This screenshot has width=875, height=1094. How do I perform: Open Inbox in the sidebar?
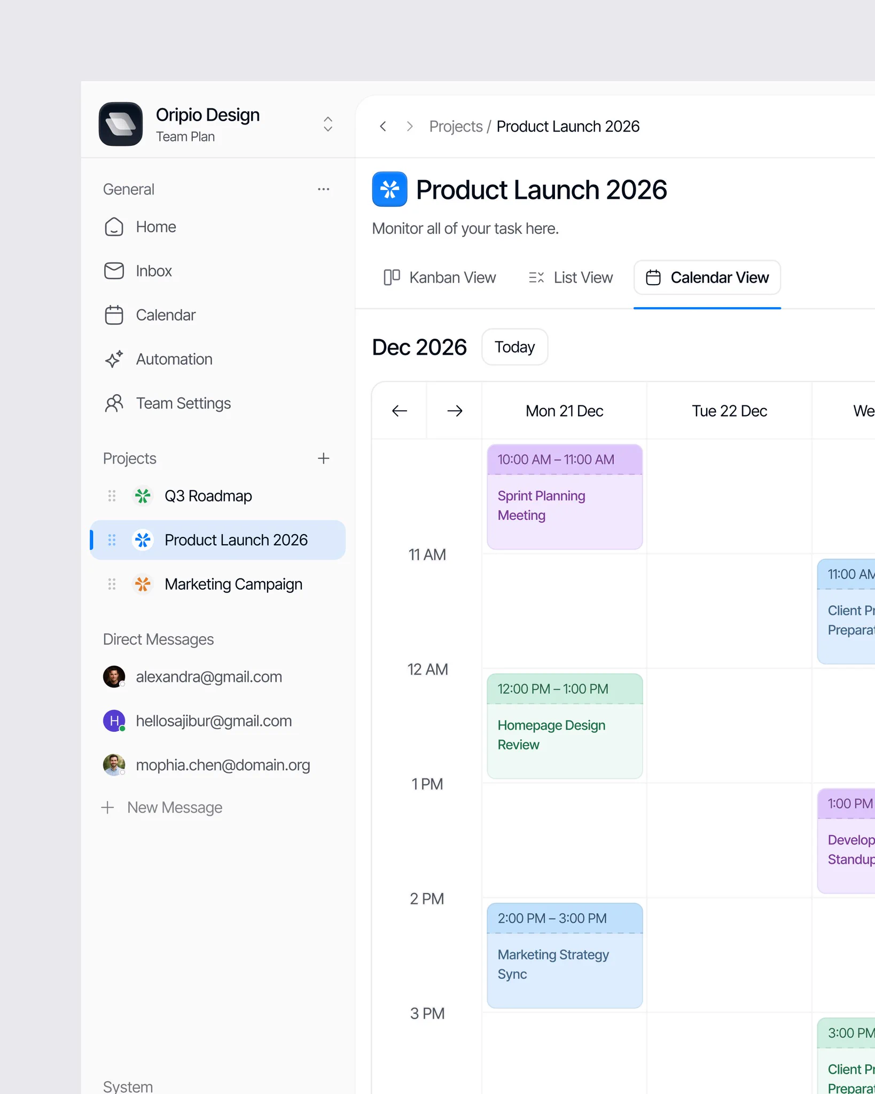pos(218,271)
